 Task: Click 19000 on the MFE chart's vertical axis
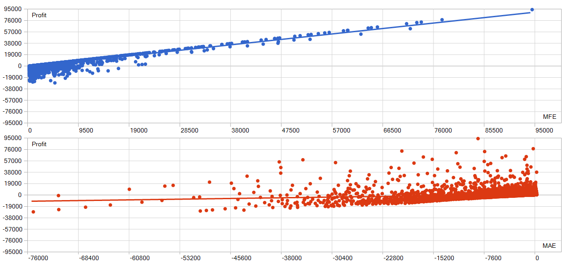[13, 55]
